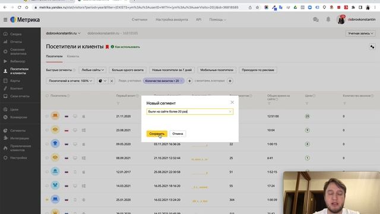Viewport: 380px width, 214px height.
Task: Reload the page in the browser toolbar
Action: click(x=20, y=8)
